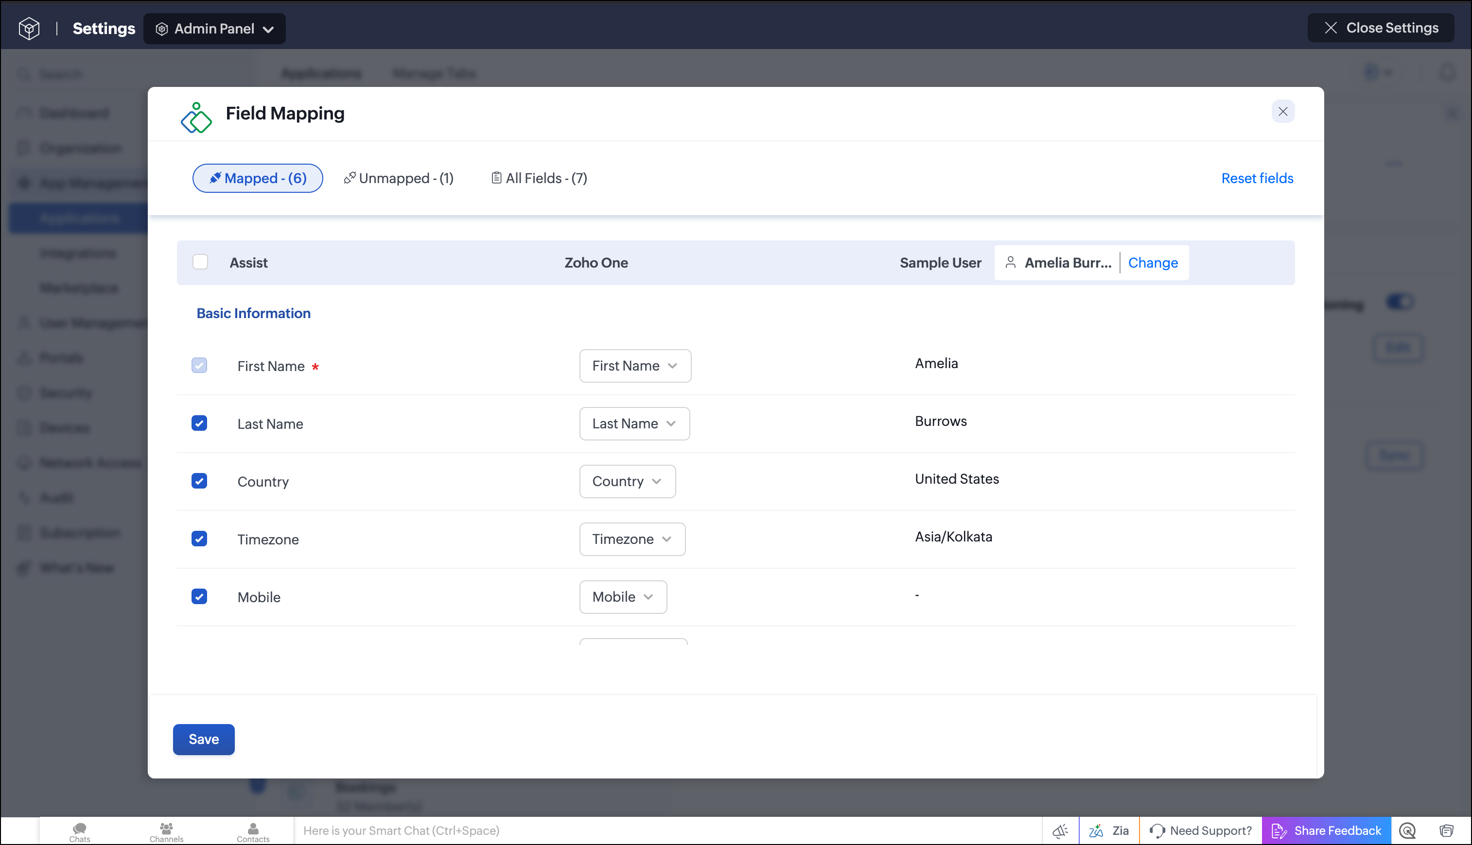Uncheck the Last Name checkbox
The height and width of the screenshot is (845, 1472).
[x=199, y=423]
